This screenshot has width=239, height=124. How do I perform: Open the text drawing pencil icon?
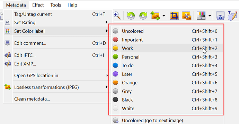click(232, 15)
